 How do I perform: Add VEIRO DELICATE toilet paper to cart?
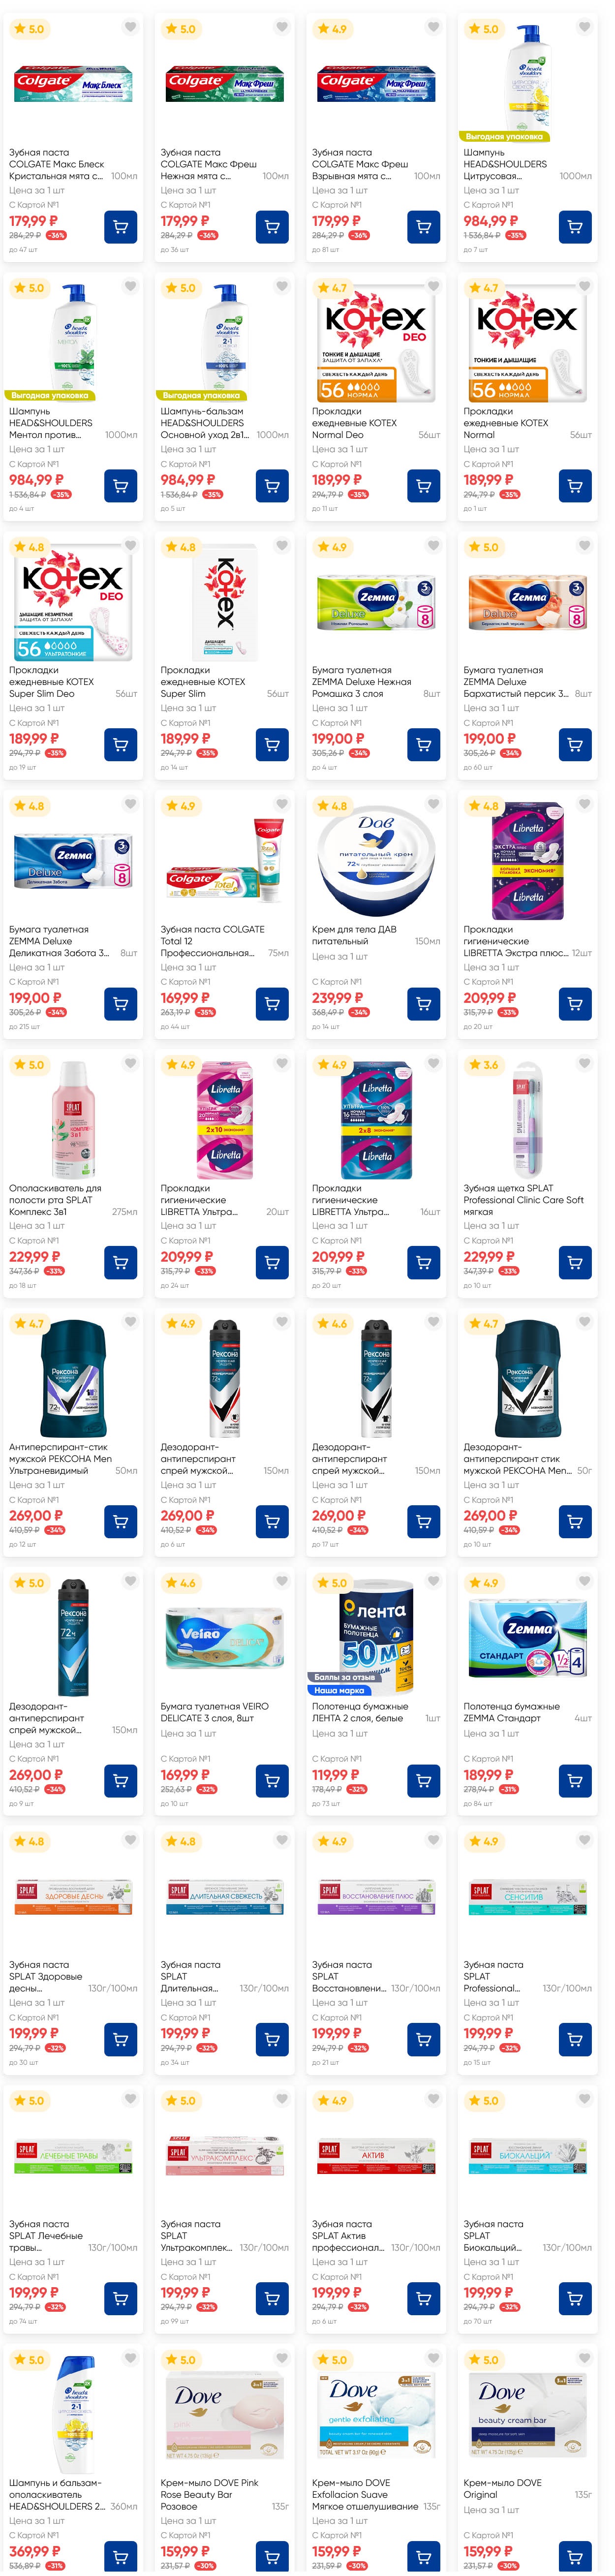pos(272,1781)
